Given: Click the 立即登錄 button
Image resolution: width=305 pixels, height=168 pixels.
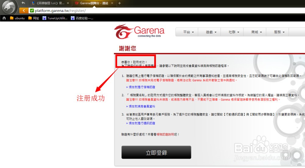Looking at the screenshot, I should click(156, 152).
